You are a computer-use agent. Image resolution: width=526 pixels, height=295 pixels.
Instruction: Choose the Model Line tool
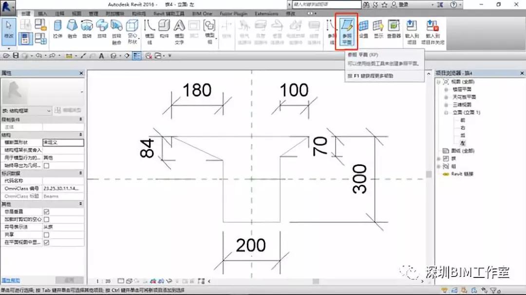150,32
